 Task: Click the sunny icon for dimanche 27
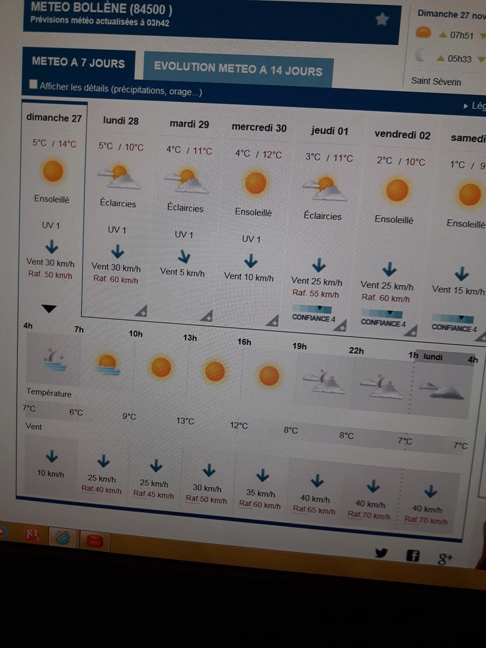[53, 171]
